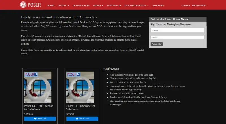Open Poser 14 Full License product image
This screenshot has width=226, height=124.
click(x=38, y=87)
